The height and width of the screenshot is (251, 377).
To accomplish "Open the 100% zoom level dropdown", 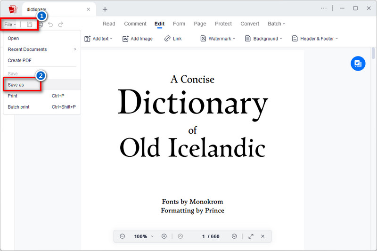I will click(144, 236).
